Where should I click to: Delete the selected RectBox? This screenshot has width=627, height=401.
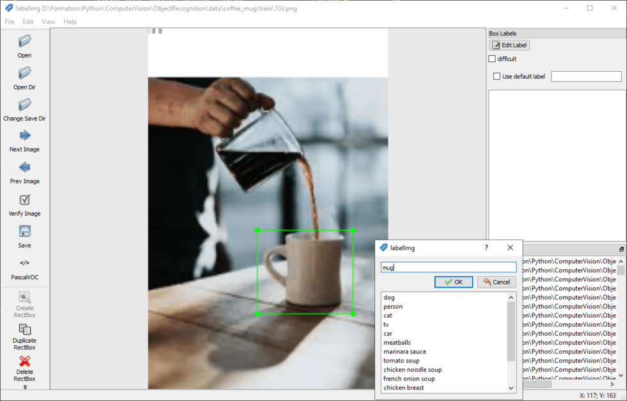click(x=25, y=362)
